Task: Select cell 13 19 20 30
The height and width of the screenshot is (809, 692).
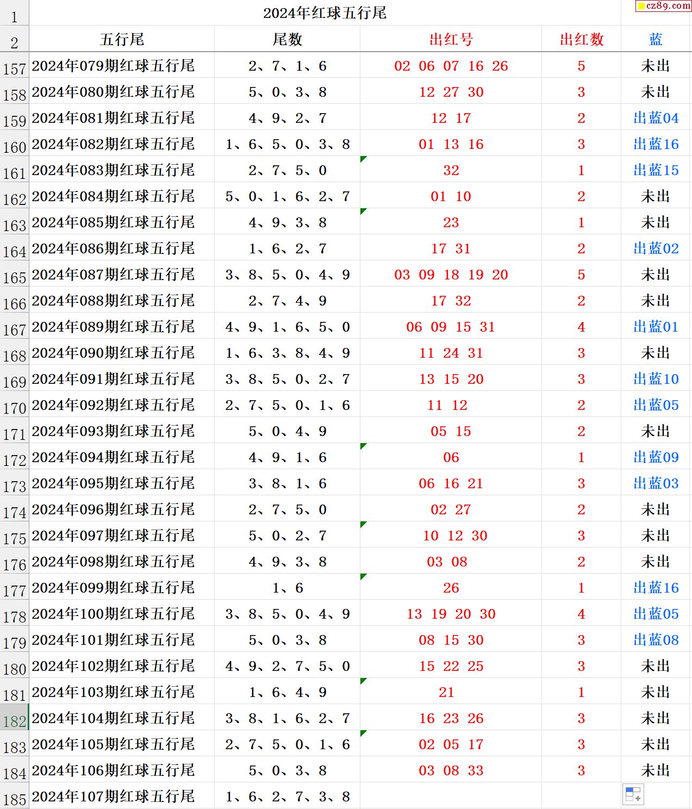Action: [x=451, y=614]
